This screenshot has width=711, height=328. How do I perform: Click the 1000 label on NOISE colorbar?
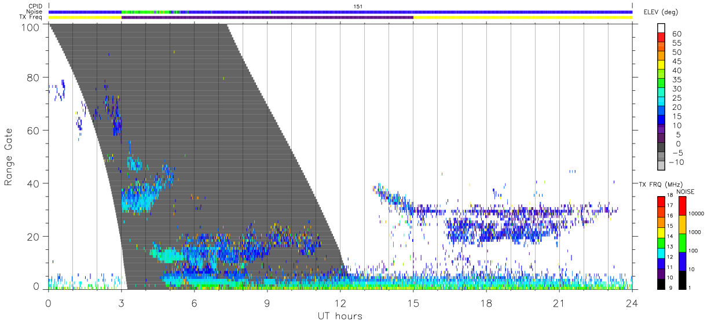coord(696,232)
